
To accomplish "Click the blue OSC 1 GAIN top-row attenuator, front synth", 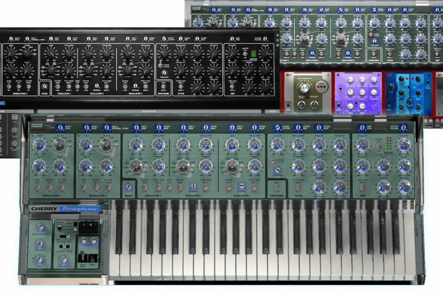I will pyautogui.click(x=136, y=128).
